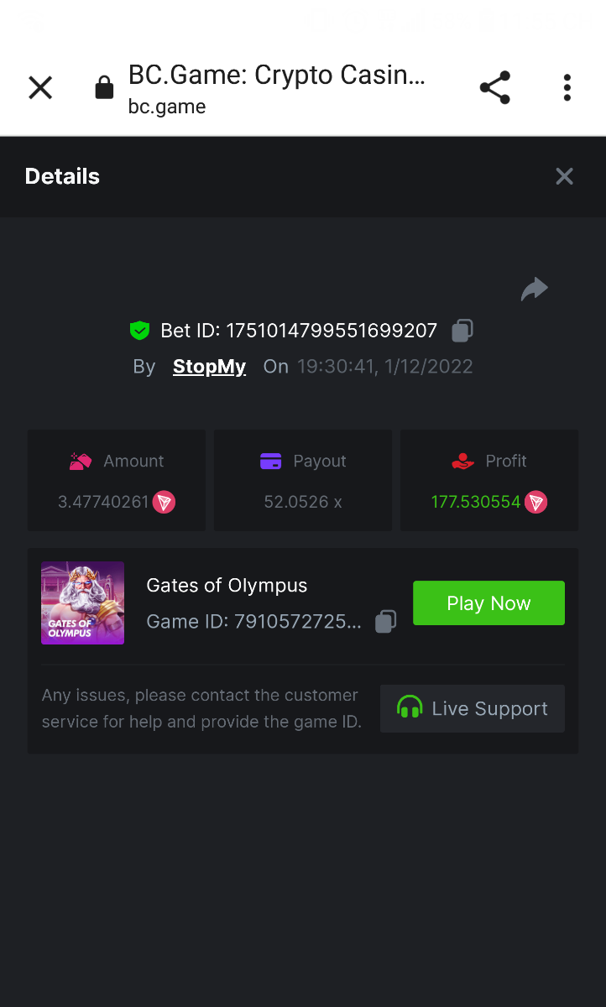Click the green verified shield icon
This screenshot has height=1007, width=606.
pyautogui.click(x=139, y=331)
